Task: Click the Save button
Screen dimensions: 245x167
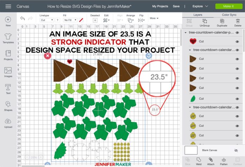Action: [176, 6]
